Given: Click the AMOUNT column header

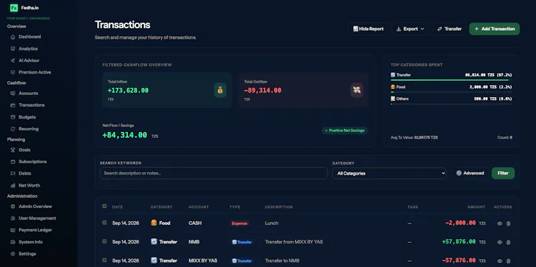Looking at the screenshot, I should point(476,207).
